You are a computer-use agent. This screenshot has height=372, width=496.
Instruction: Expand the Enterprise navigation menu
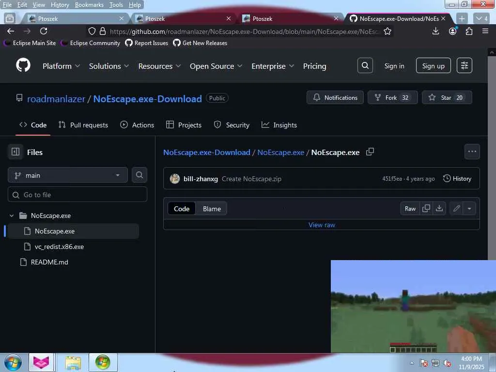273,66
